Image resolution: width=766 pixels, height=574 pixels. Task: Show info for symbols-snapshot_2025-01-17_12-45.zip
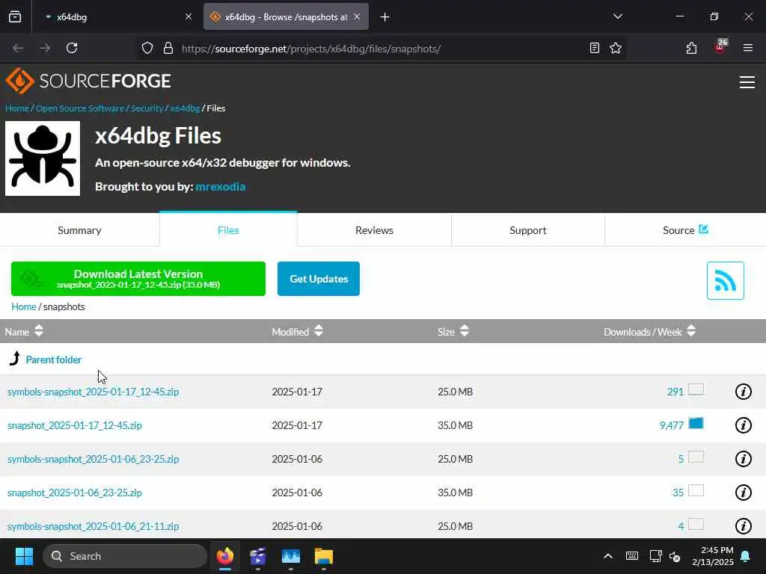[743, 392]
